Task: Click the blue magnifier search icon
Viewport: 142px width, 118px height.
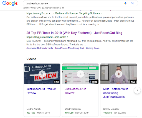Action: [133, 3]
